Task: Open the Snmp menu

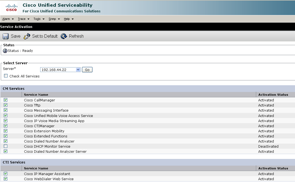Action: 54,19
